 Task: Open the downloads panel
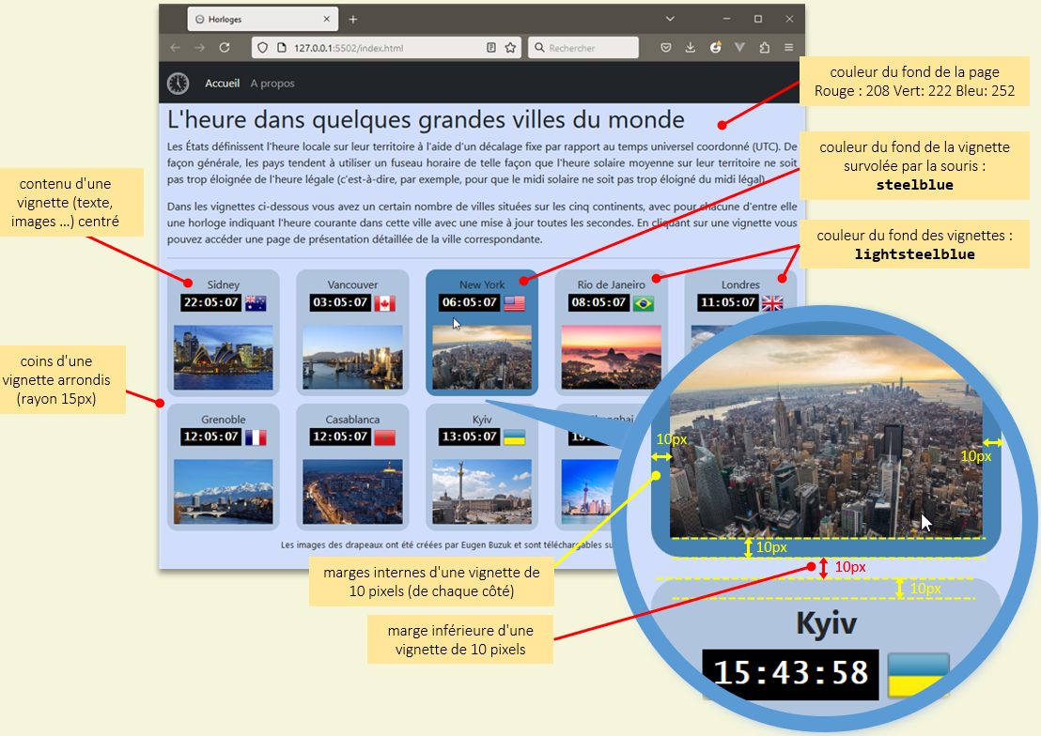[691, 48]
